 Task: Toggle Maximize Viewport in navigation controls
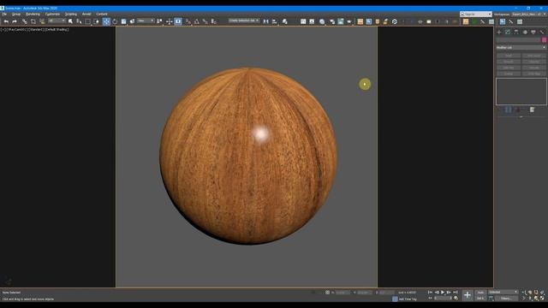click(542, 299)
